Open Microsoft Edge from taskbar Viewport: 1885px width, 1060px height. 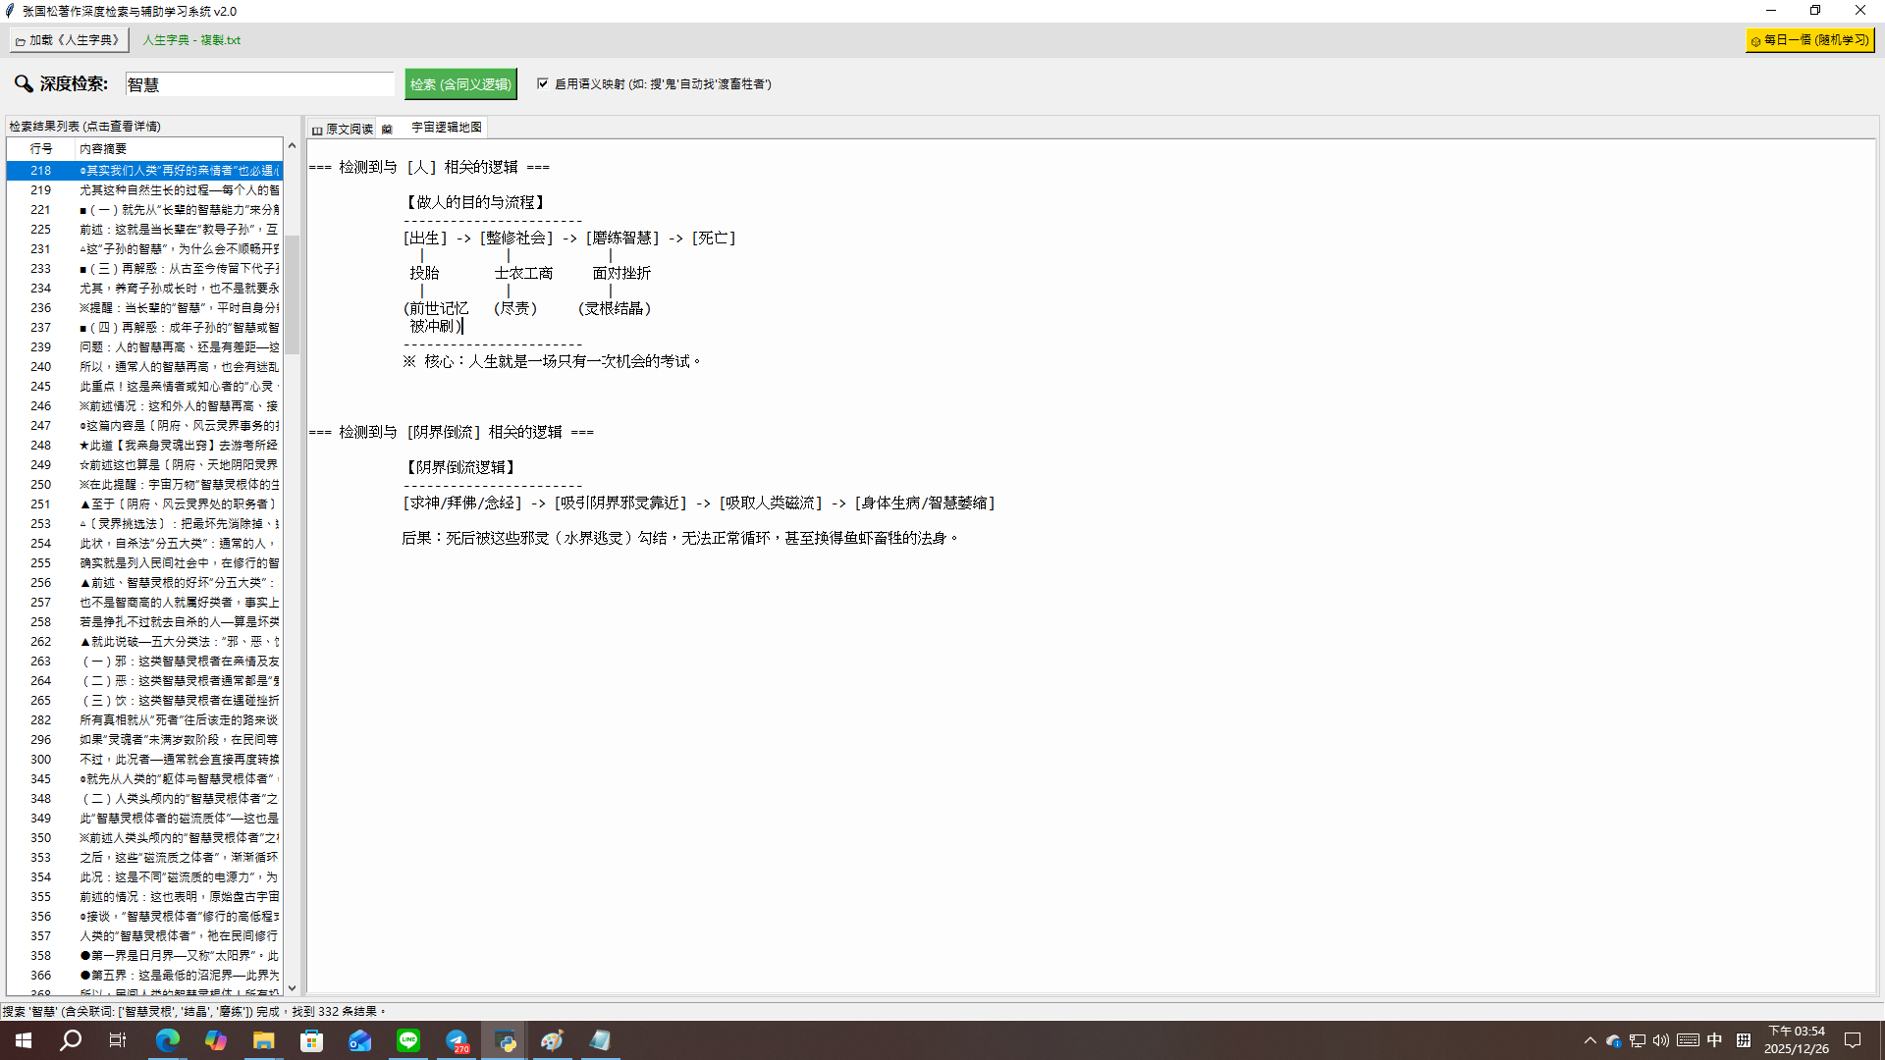point(168,1040)
